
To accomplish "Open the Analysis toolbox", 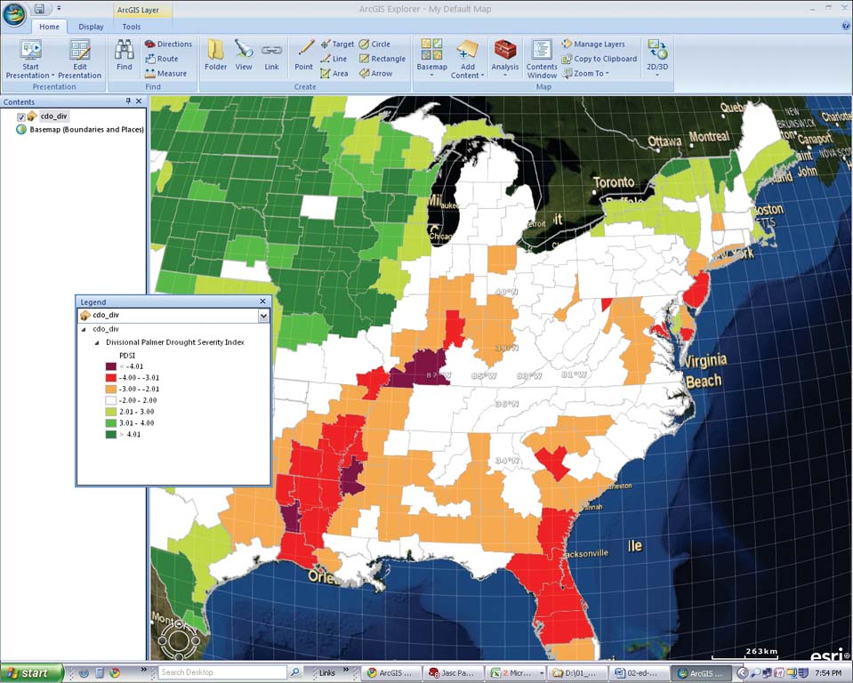I will pyautogui.click(x=505, y=58).
